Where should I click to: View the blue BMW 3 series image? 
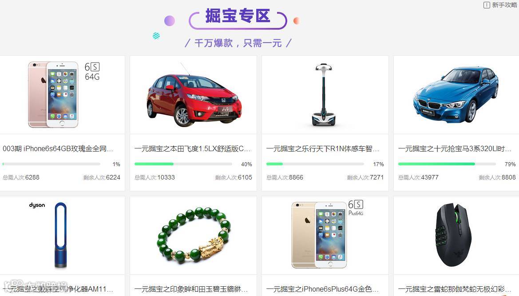tap(456, 94)
